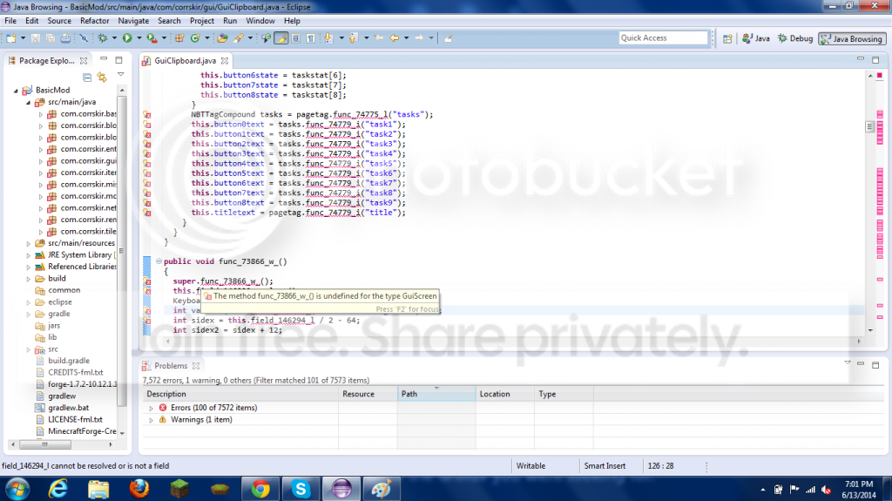
Task: Click the Save icon in toolbar
Action: (36, 38)
